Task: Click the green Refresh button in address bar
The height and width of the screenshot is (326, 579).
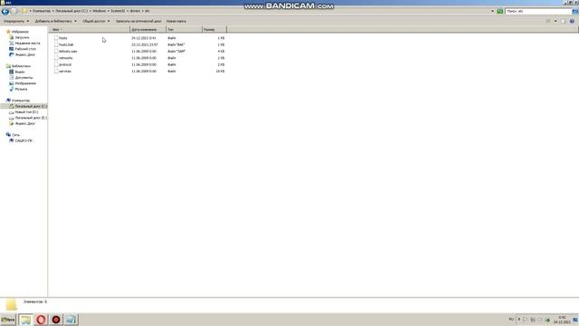Action: click(x=500, y=12)
